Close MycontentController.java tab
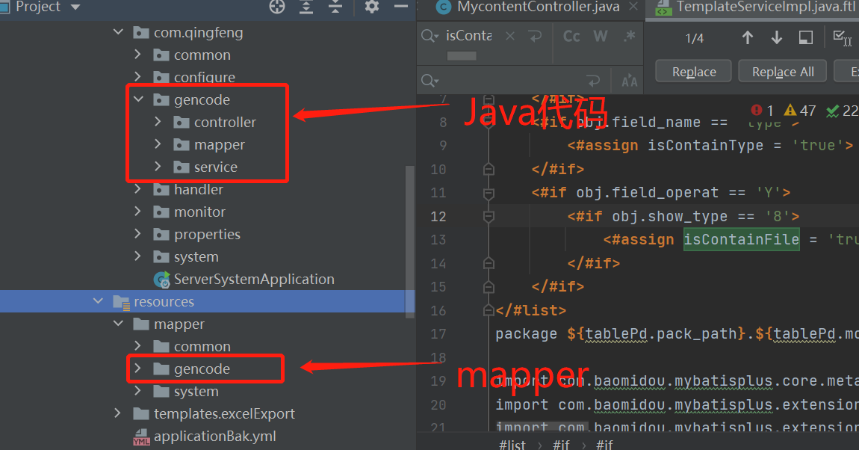 (633, 7)
